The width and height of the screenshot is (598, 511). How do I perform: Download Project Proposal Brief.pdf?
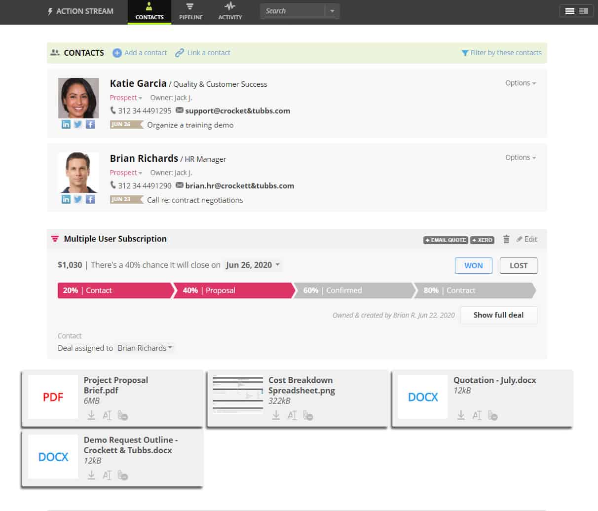[x=91, y=415]
